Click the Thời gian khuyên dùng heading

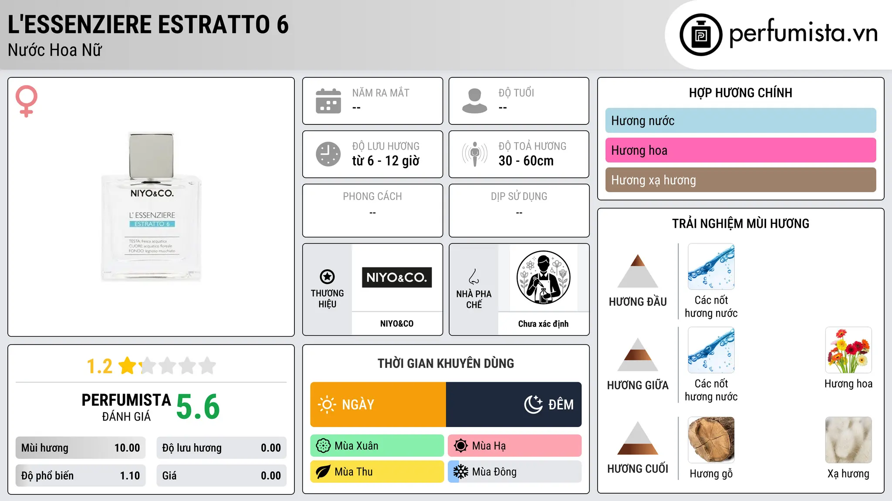pos(446,363)
